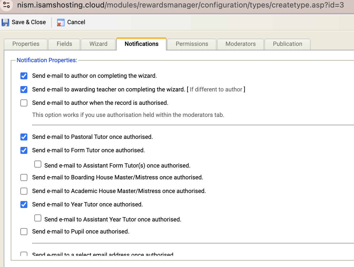354x267 pixels.
Task: Switch to the Publication tab
Action: (287, 44)
